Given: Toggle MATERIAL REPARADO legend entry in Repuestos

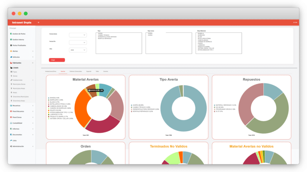Looking at the screenshot, I should coord(225,105).
